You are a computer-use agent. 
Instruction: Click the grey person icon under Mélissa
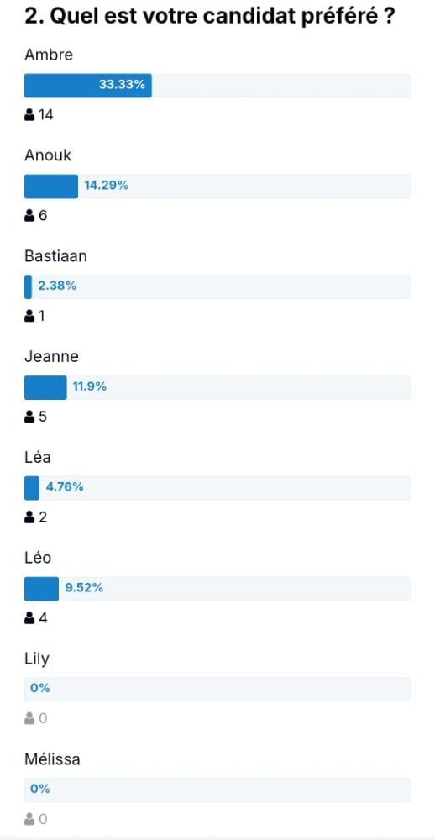click(x=29, y=819)
